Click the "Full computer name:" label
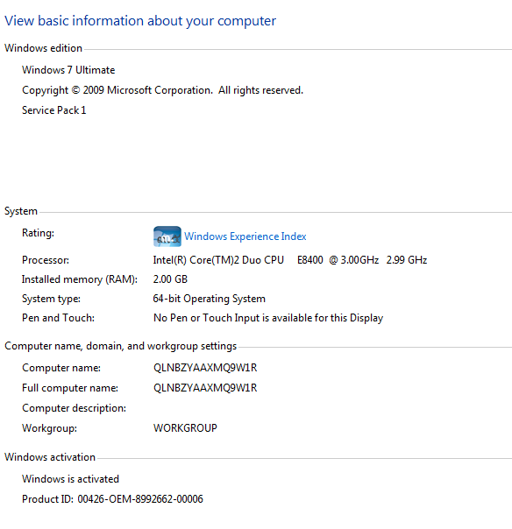 (70, 388)
